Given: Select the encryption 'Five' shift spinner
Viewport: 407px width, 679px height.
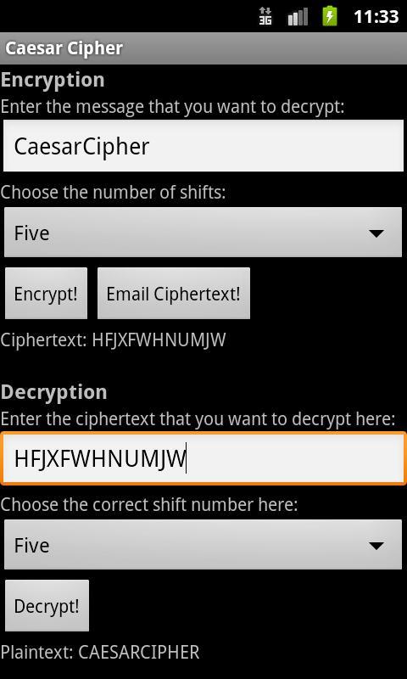Looking at the screenshot, I should coord(203,232).
